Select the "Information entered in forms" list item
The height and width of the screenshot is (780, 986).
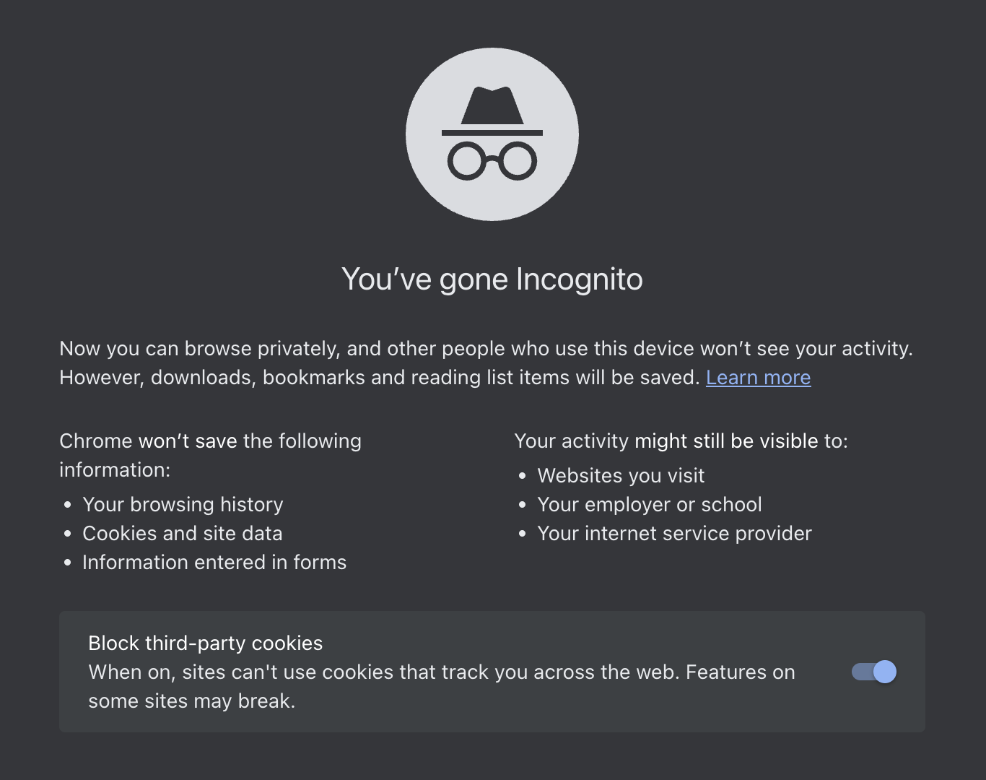point(214,562)
